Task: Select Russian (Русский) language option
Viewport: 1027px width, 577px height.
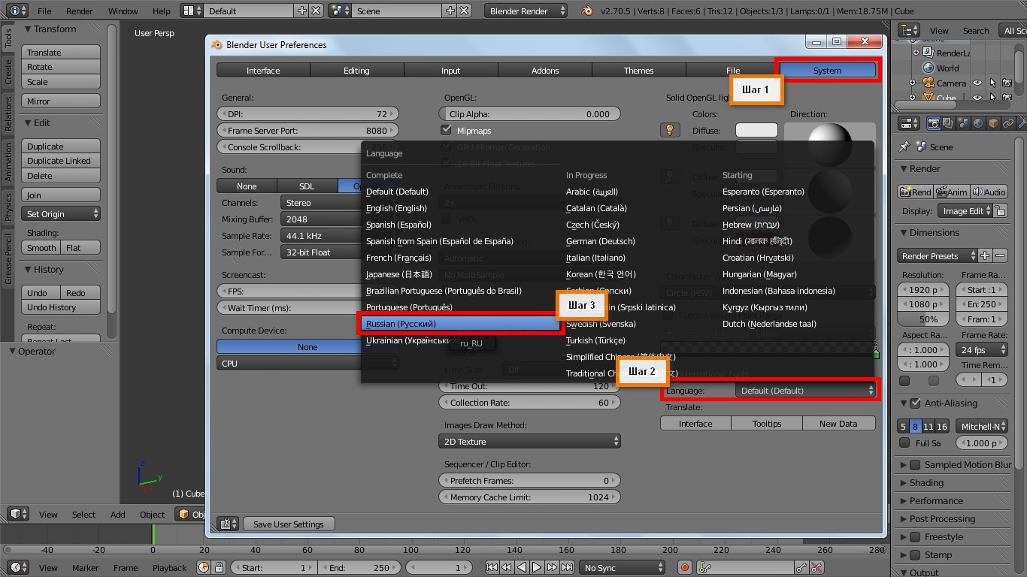Action: 461,324
